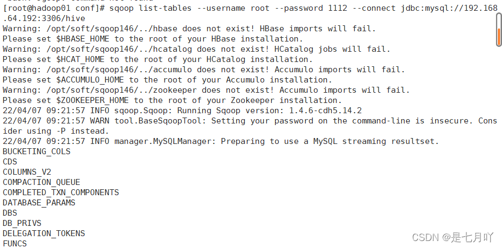Image resolution: width=502 pixels, height=248 pixels.
Task: Click the $ZOOKEEPER_HOME variable text
Action: click(x=93, y=100)
